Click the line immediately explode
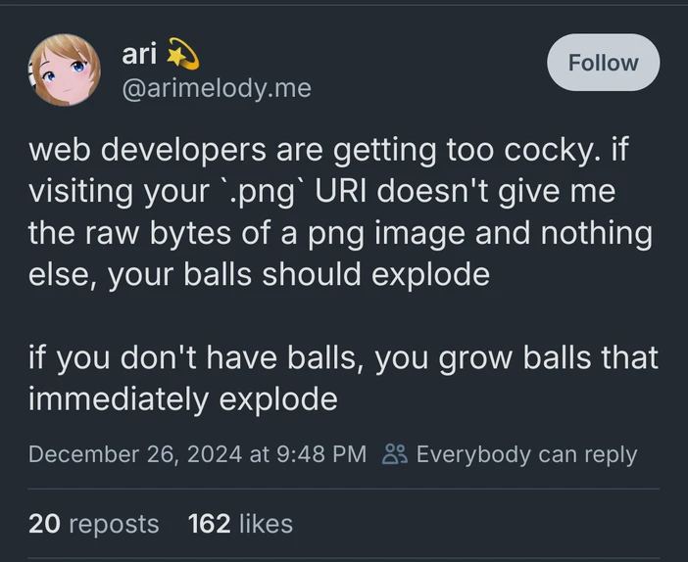Screen dimensions: 688x562 coord(183,399)
